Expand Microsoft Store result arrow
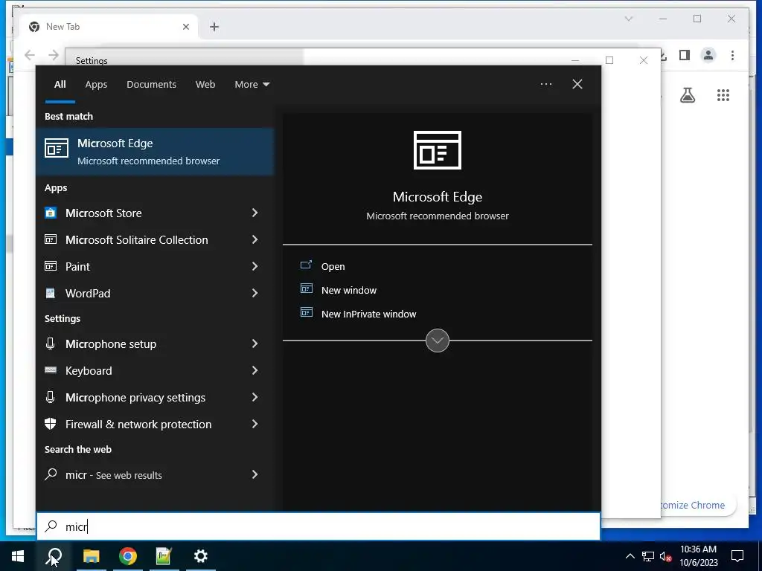Viewport: 762px width, 571px height. coord(254,213)
